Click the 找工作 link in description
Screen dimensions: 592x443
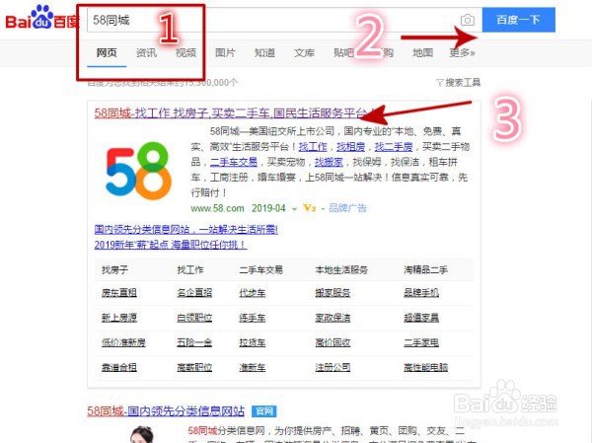(x=313, y=147)
